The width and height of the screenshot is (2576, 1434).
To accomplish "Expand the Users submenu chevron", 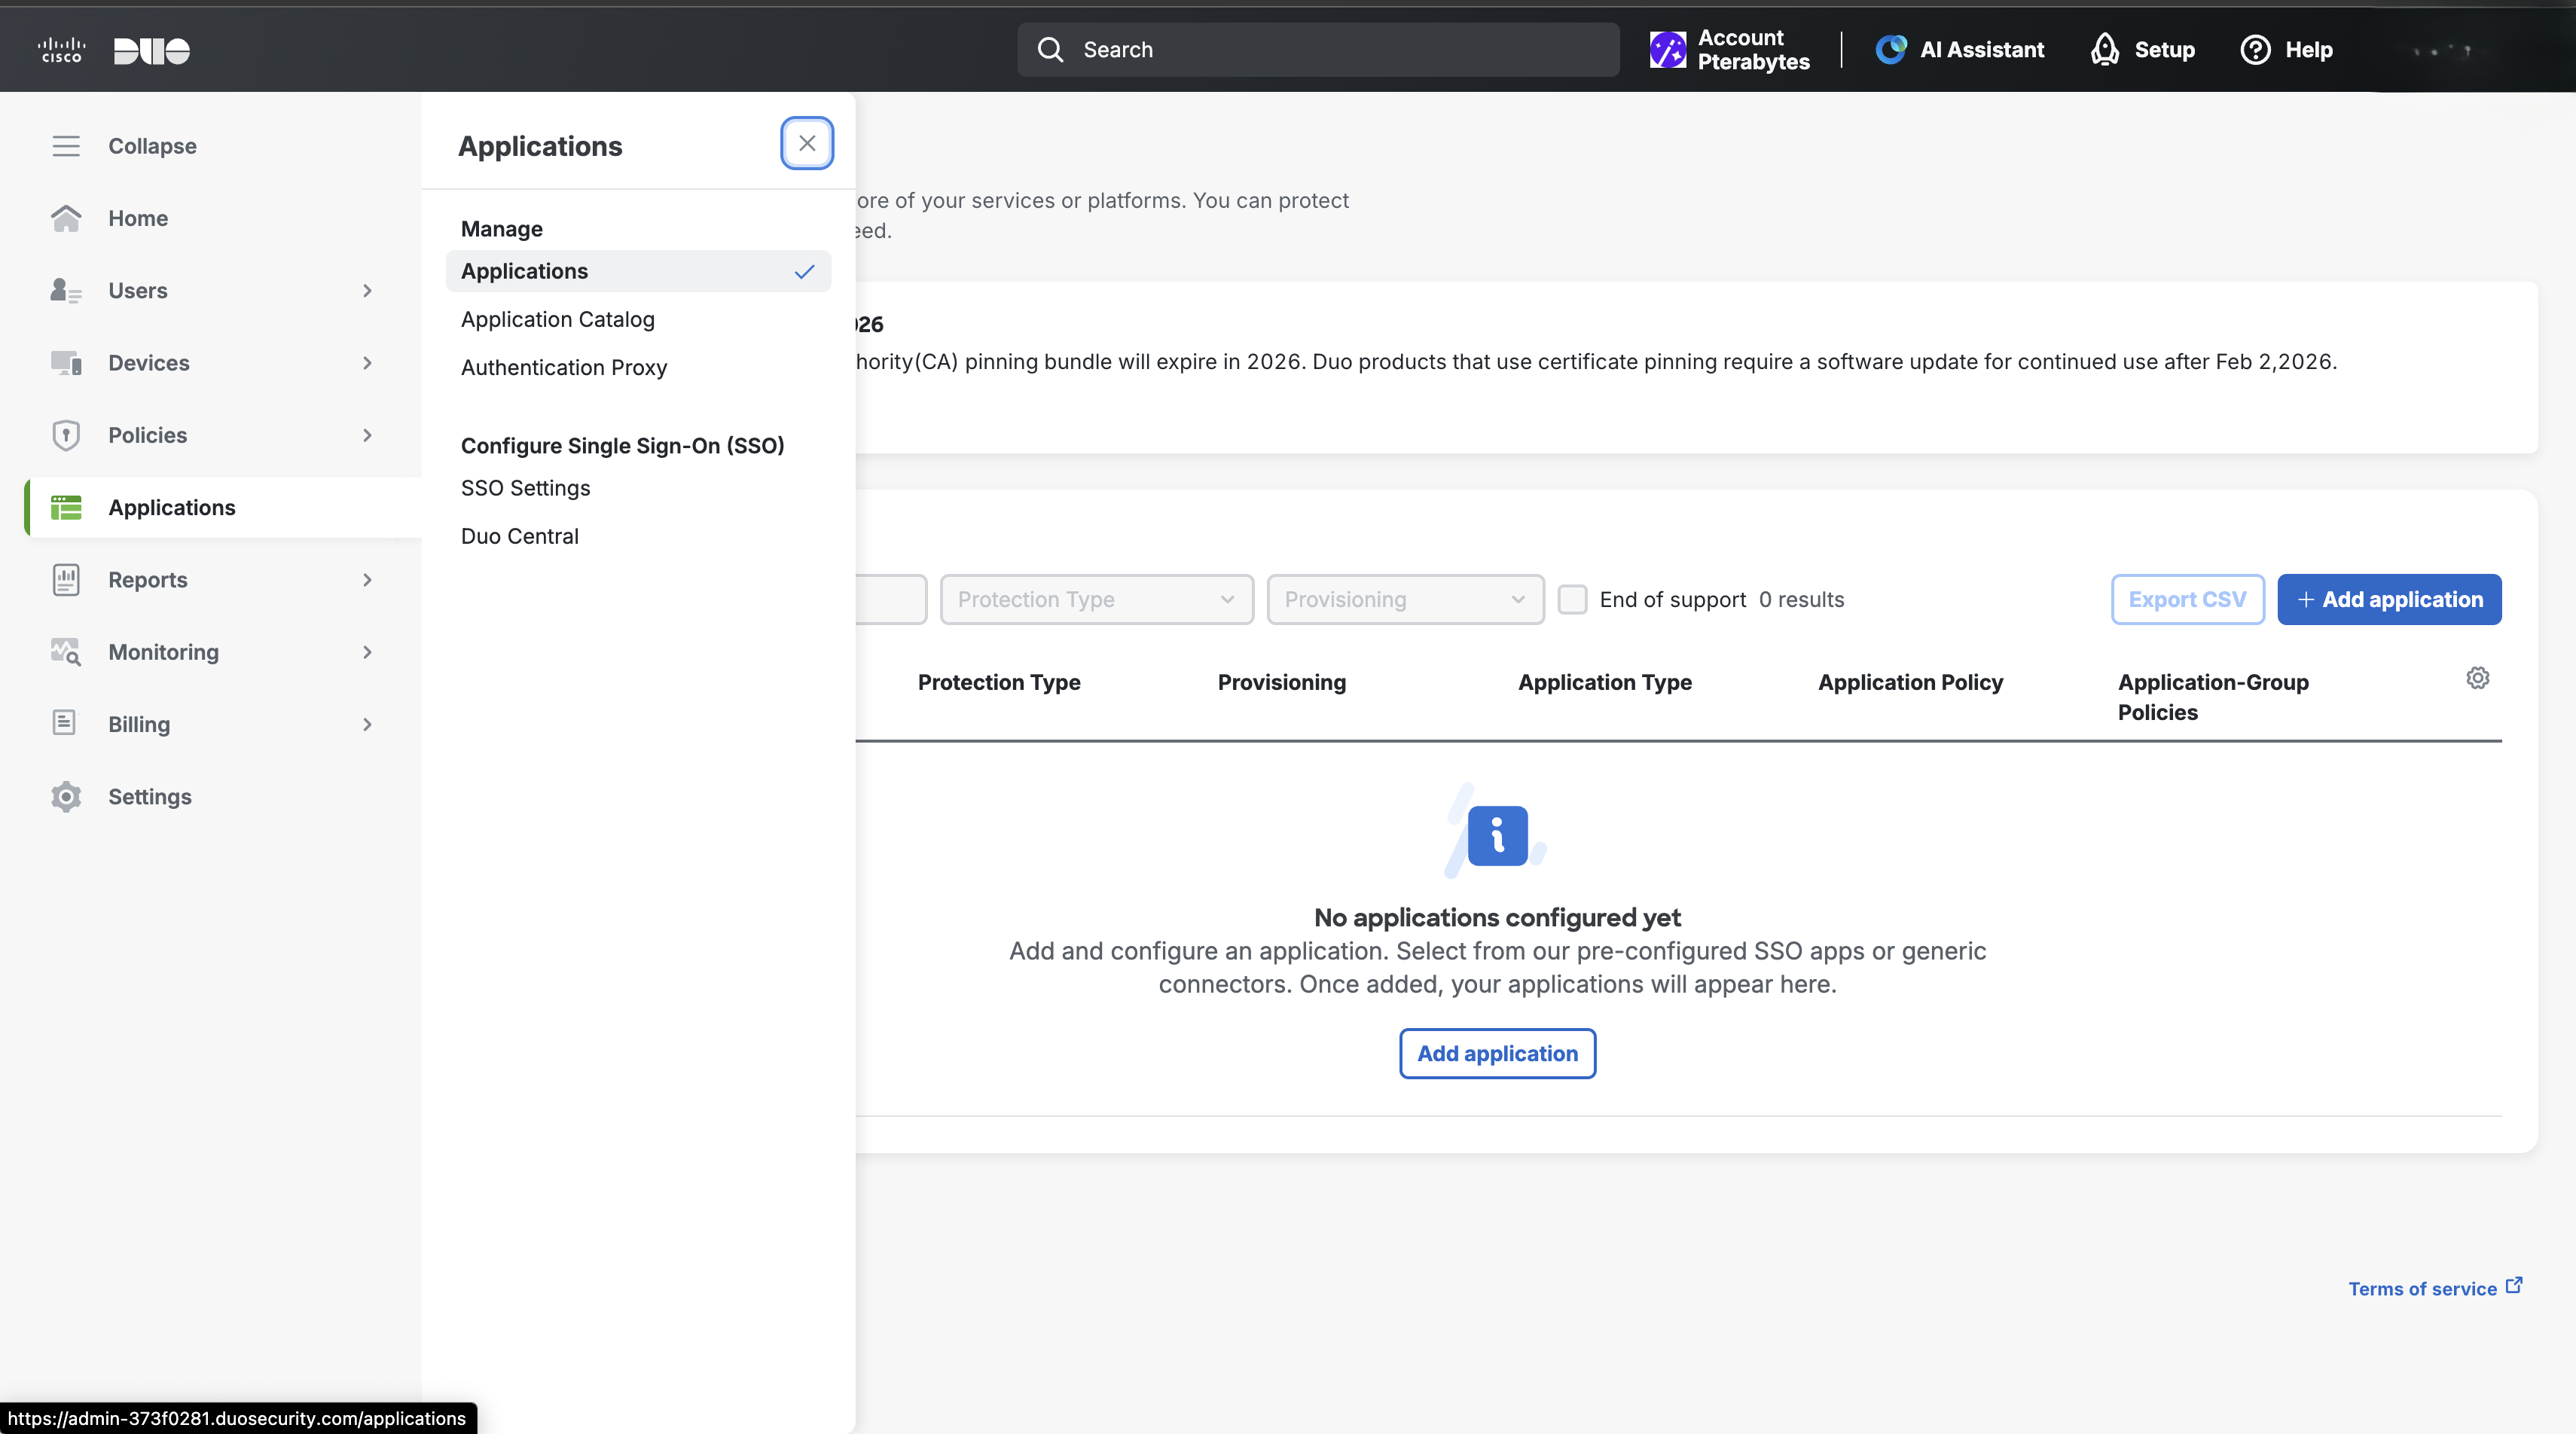I will point(367,291).
